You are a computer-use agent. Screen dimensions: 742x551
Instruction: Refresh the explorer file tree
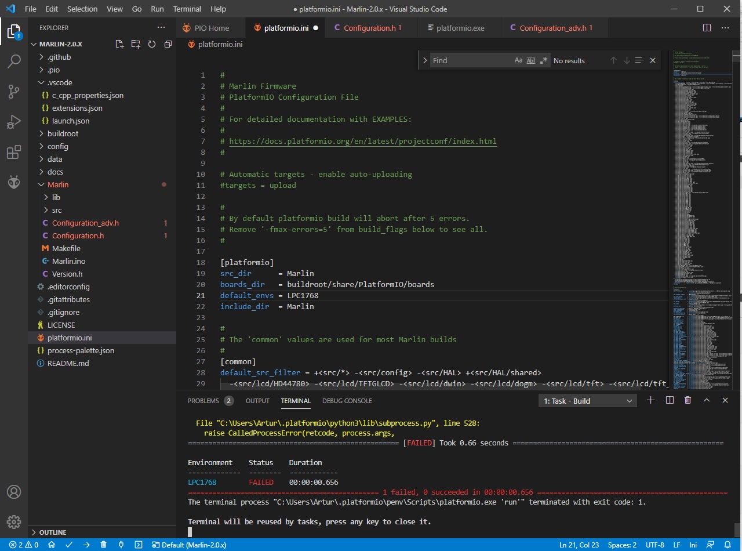tap(152, 44)
